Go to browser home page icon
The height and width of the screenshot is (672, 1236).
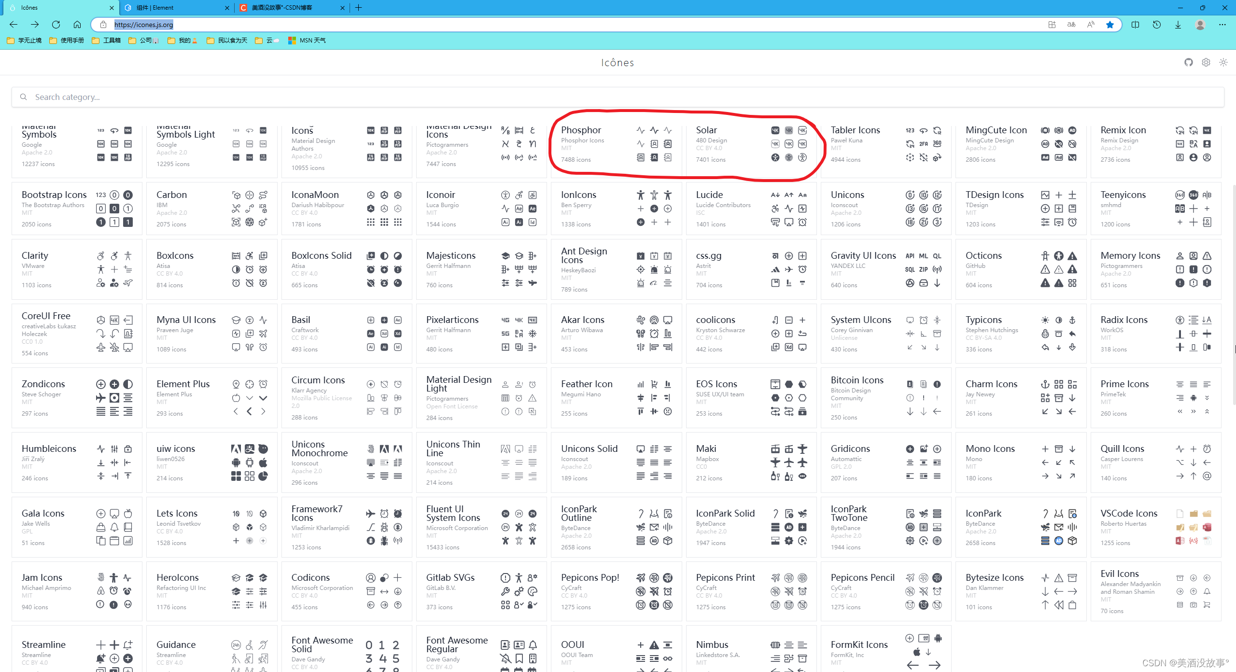click(77, 25)
